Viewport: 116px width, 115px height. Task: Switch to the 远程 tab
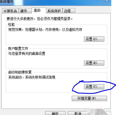(69, 11)
